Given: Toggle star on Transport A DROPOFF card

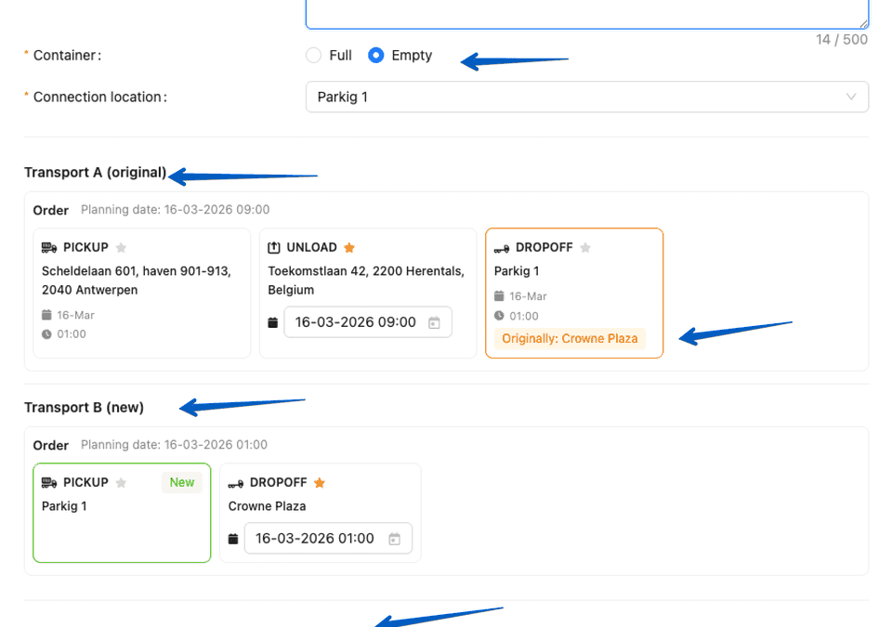Looking at the screenshot, I should [x=585, y=247].
